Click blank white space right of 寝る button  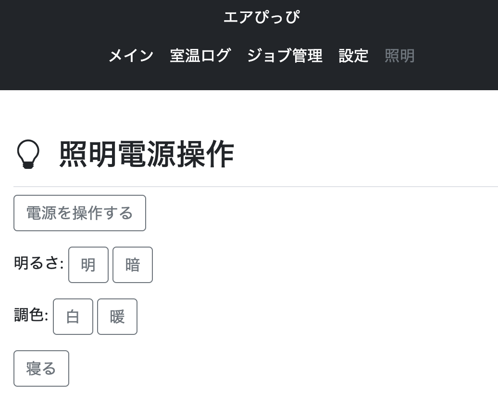pos(240,368)
